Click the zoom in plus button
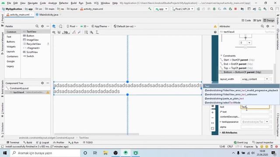 tap(213, 113)
